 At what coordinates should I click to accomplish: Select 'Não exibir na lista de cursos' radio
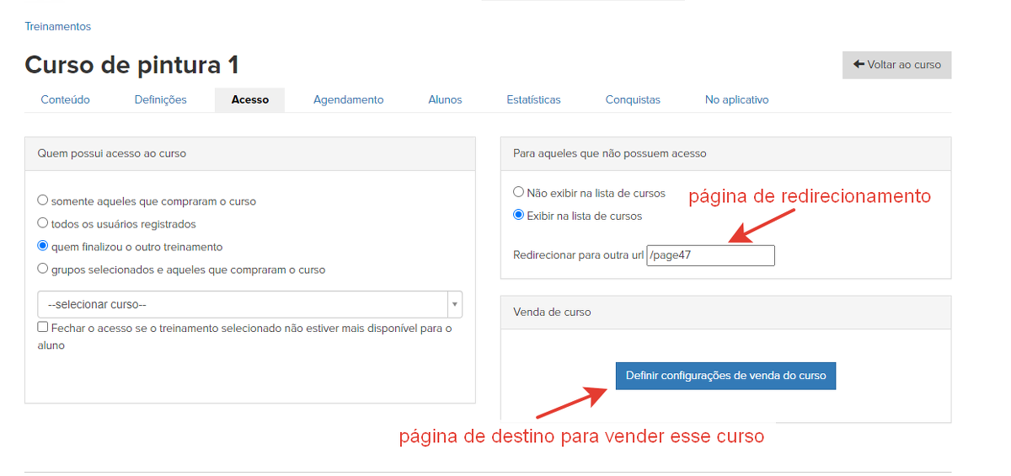pyautogui.click(x=519, y=192)
